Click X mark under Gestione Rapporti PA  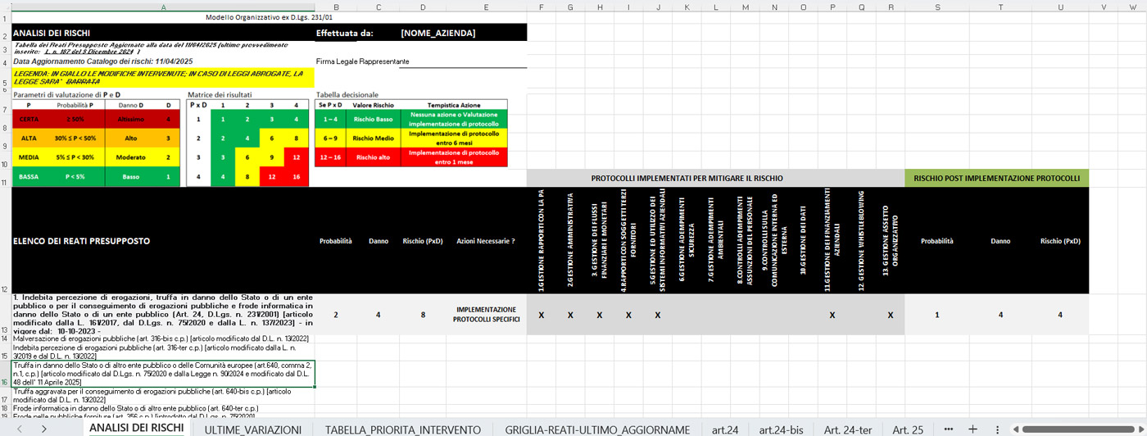(x=541, y=315)
